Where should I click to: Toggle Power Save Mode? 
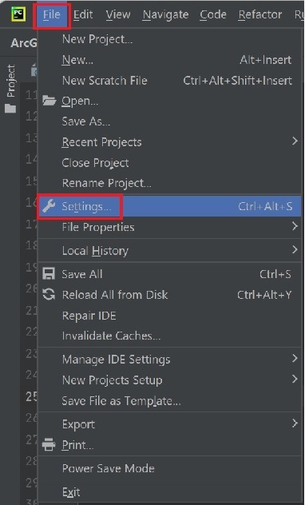click(x=169, y=468)
